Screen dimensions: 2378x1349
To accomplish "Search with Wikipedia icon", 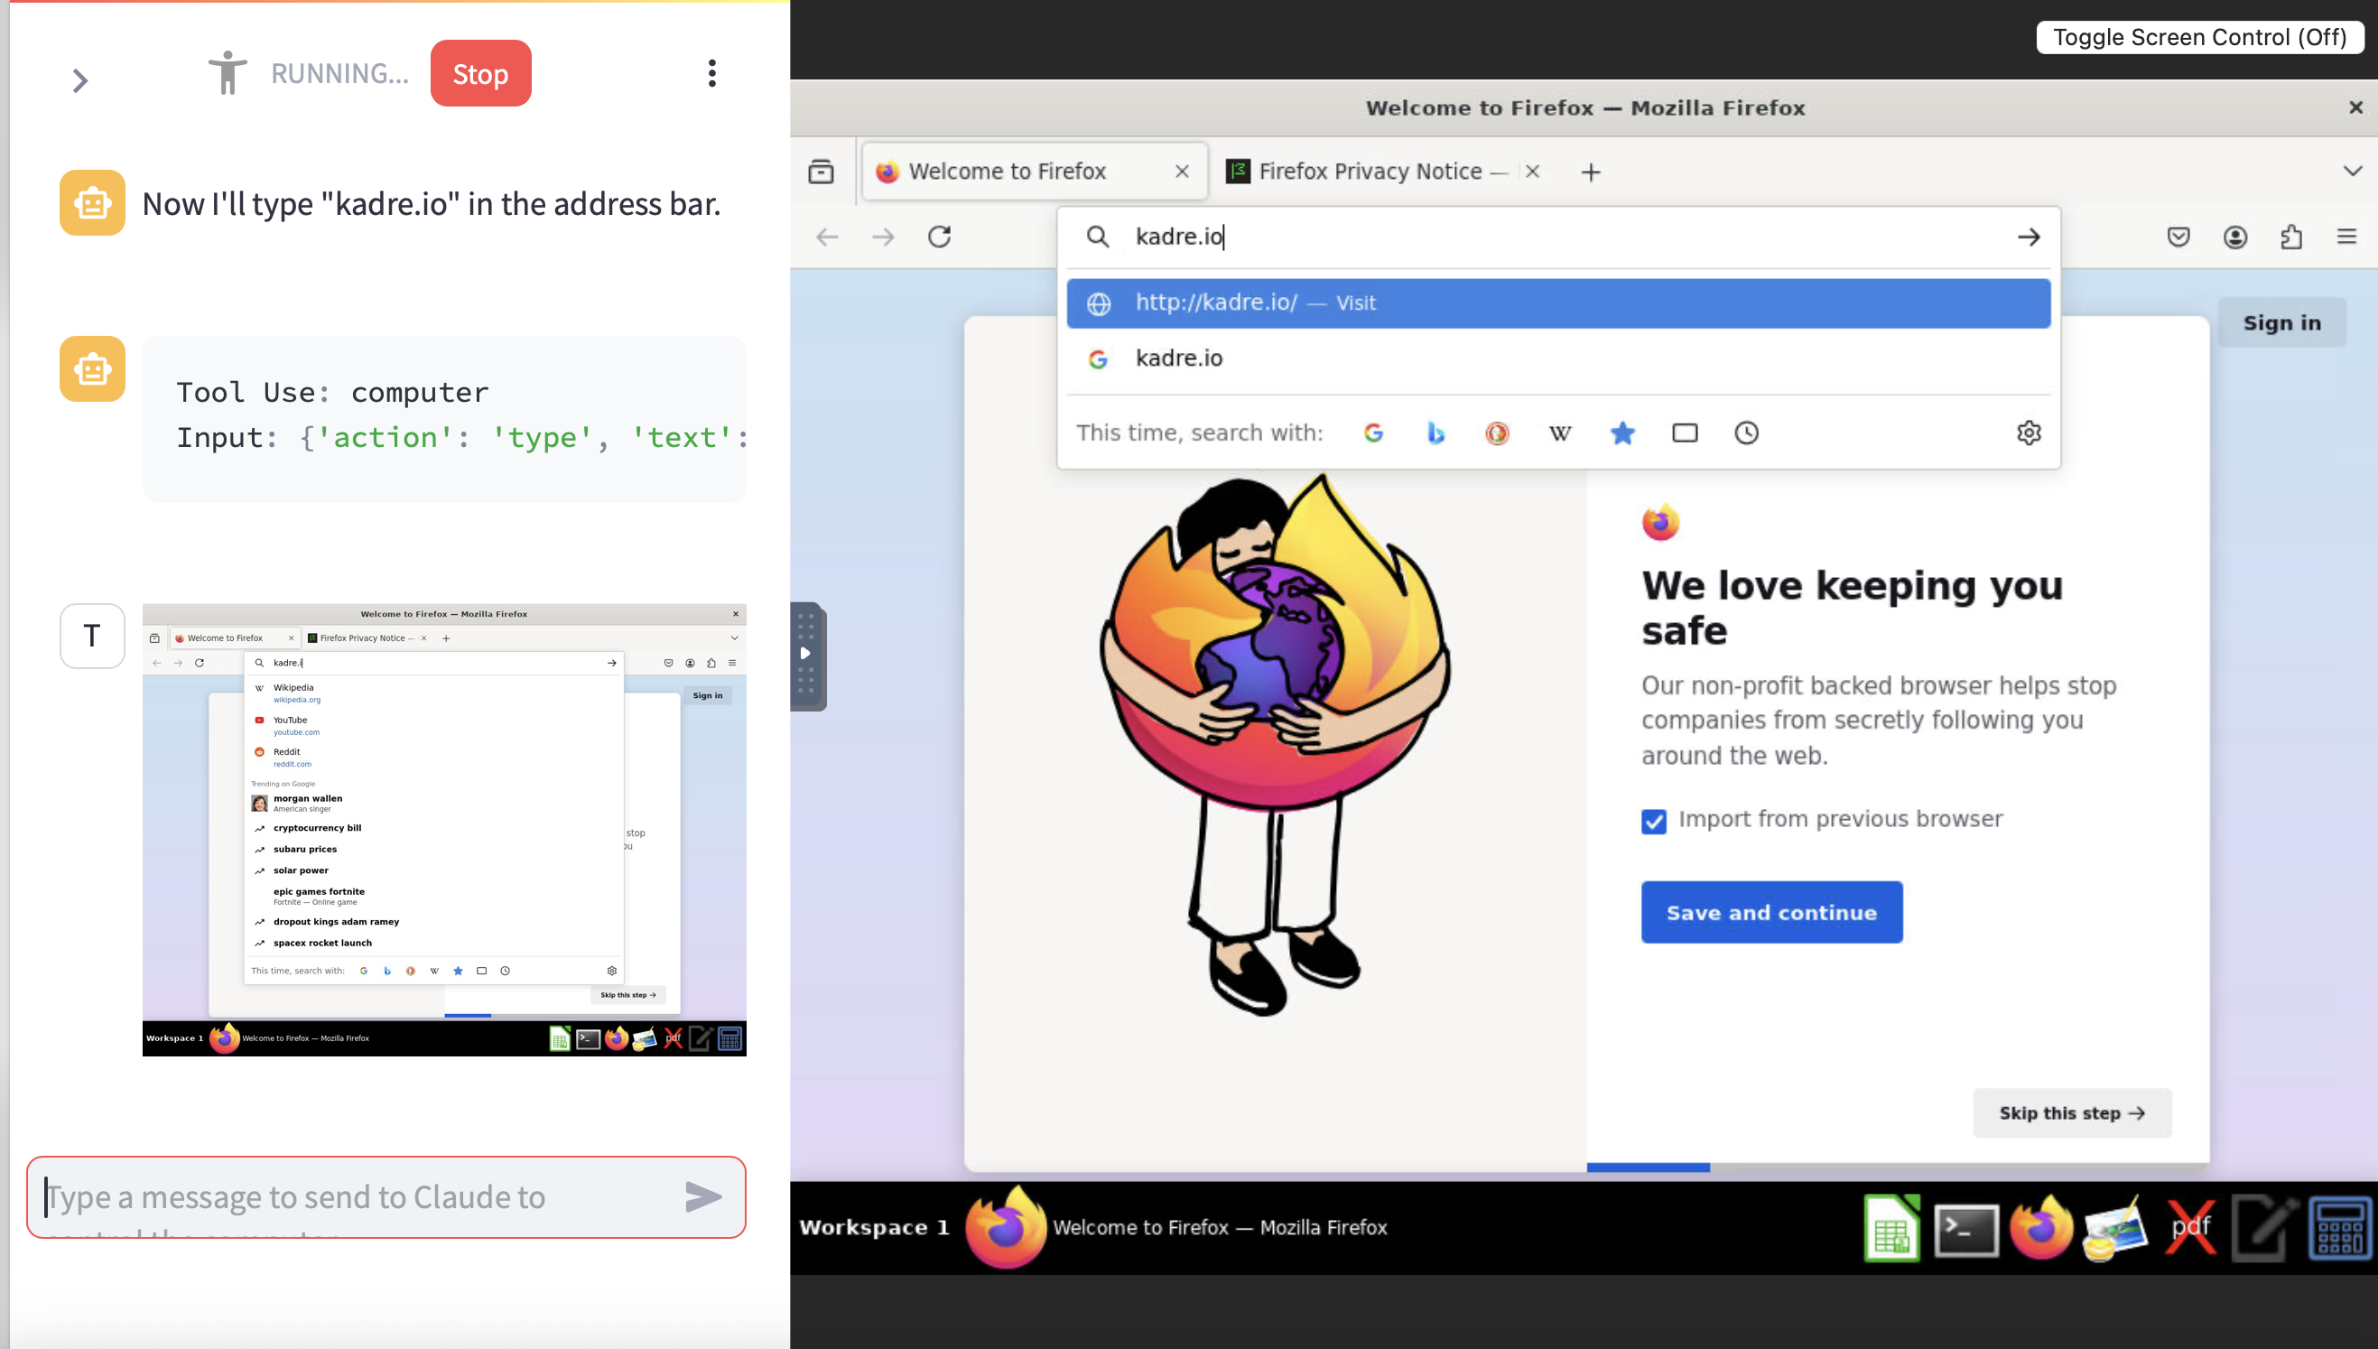I will pos(1560,433).
